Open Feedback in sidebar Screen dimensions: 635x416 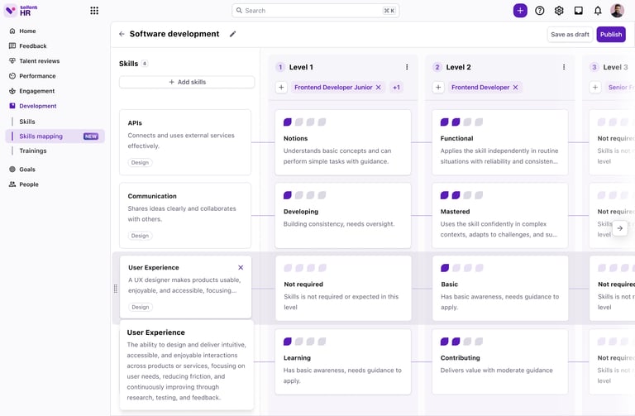click(33, 45)
